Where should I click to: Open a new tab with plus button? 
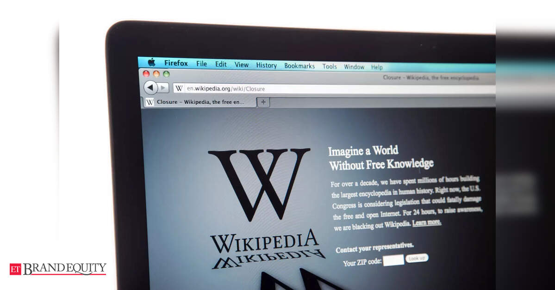click(263, 102)
